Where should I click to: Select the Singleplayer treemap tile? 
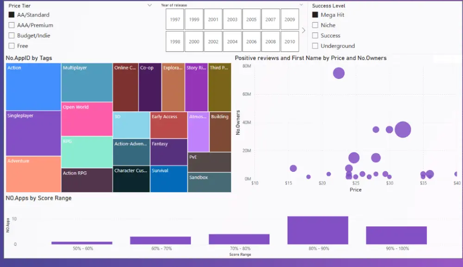[x=33, y=133]
